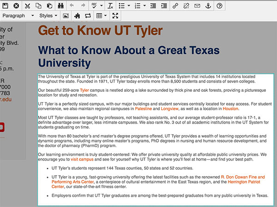277x207 pixels.
Task: Cut selection with scissors icon
Action: pos(27,6)
